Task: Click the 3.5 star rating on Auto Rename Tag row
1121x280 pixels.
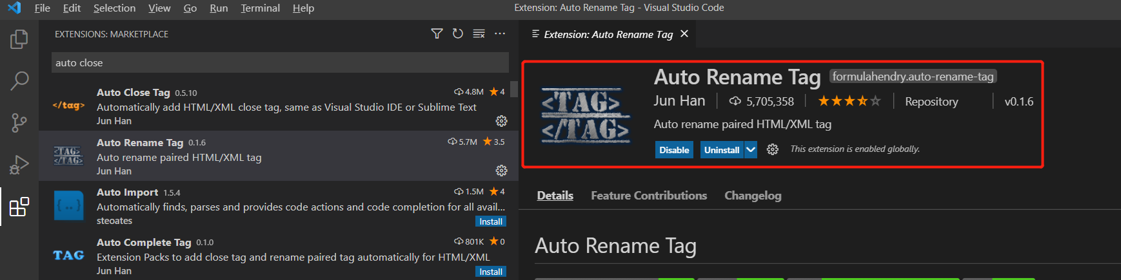Action: coord(493,142)
